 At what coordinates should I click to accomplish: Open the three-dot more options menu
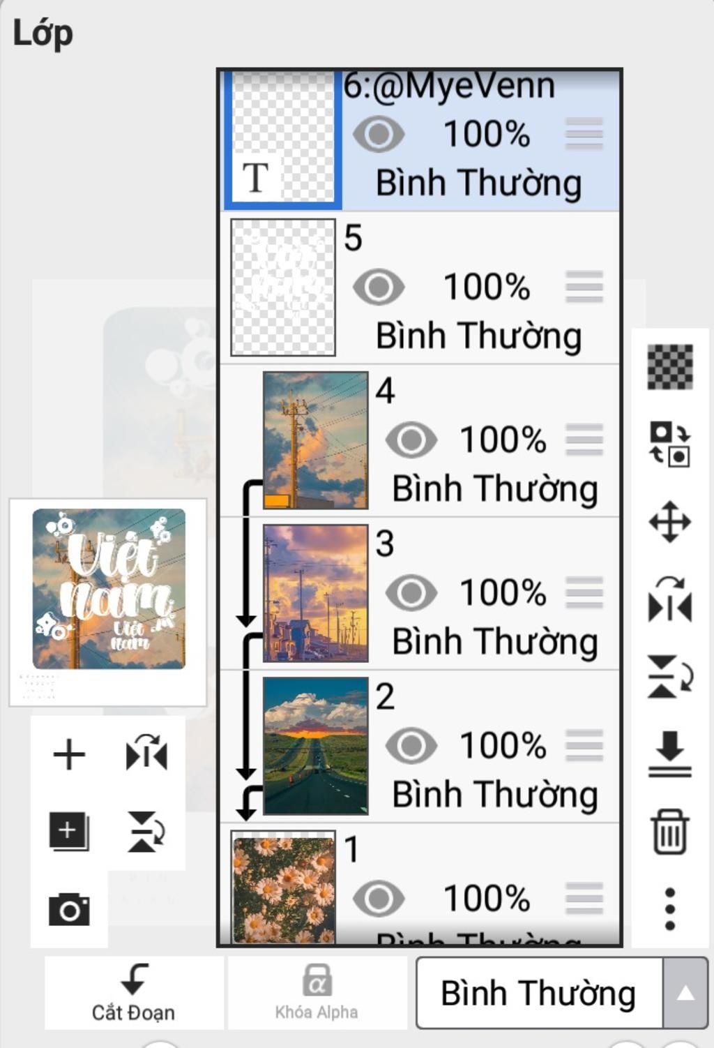click(x=670, y=909)
